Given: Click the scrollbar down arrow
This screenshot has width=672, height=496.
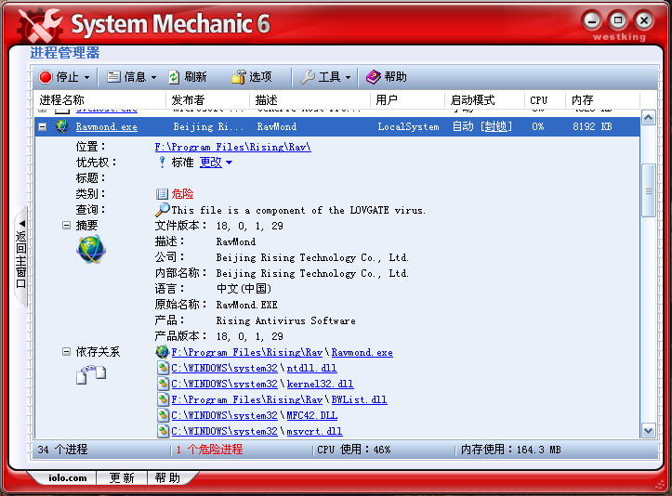Looking at the screenshot, I should (649, 430).
